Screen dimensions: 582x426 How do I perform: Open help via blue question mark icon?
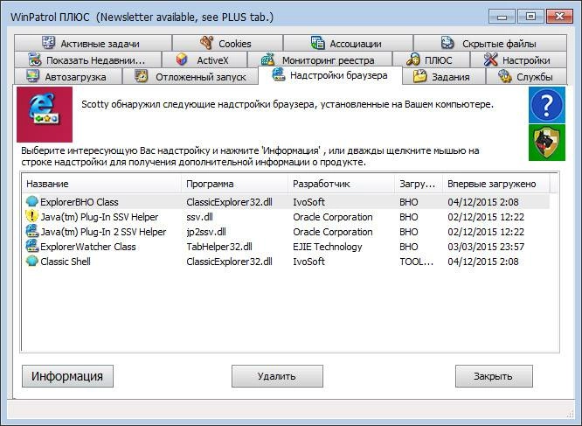click(547, 105)
